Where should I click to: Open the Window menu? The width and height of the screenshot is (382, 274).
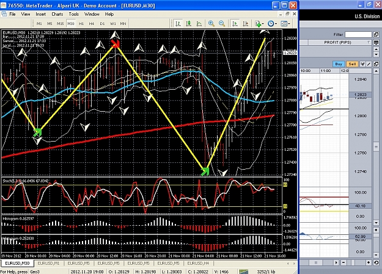coord(92,14)
